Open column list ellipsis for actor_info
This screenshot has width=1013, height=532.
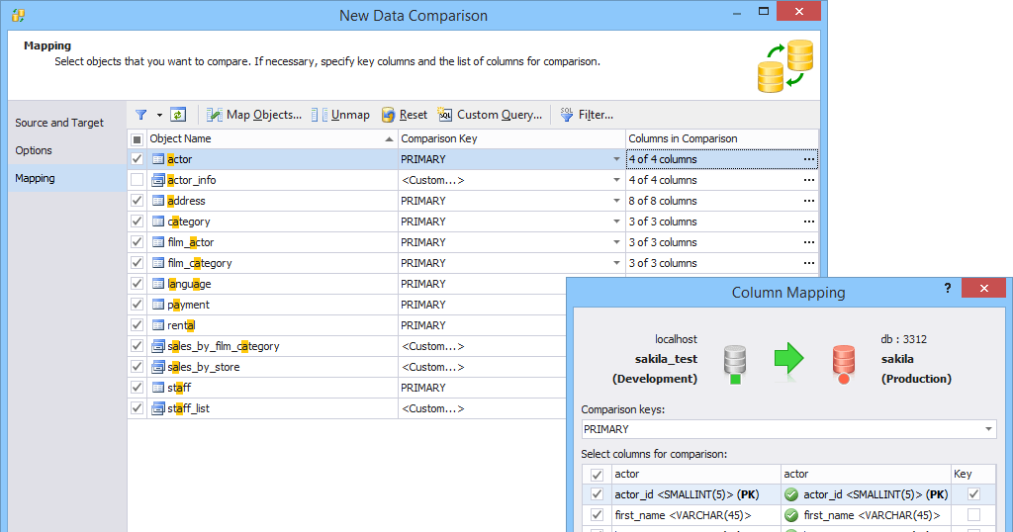(x=809, y=180)
